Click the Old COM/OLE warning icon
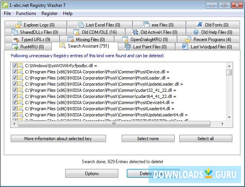 (x=76, y=32)
